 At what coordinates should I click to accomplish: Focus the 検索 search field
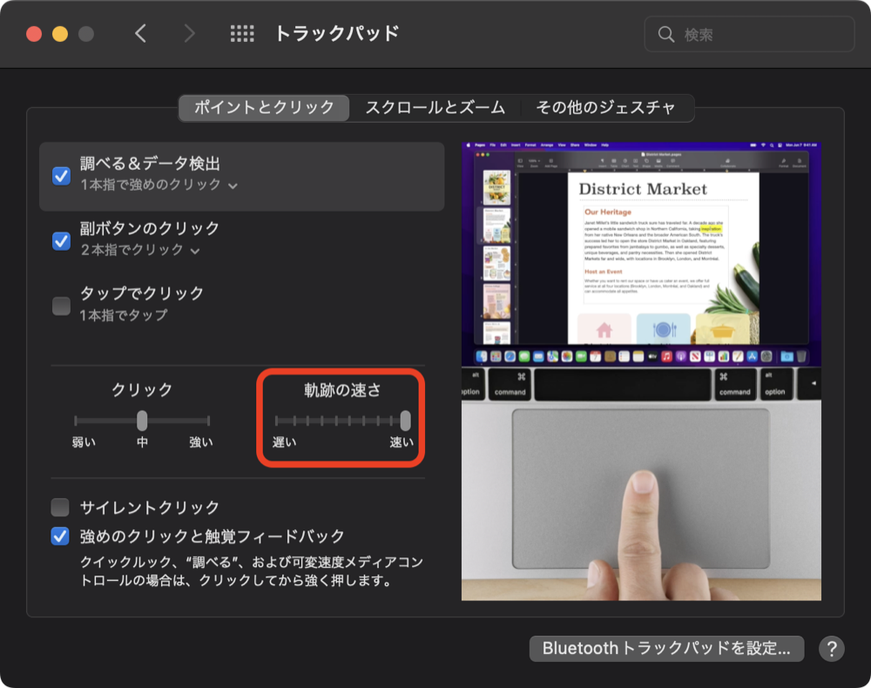pyautogui.click(x=749, y=35)
